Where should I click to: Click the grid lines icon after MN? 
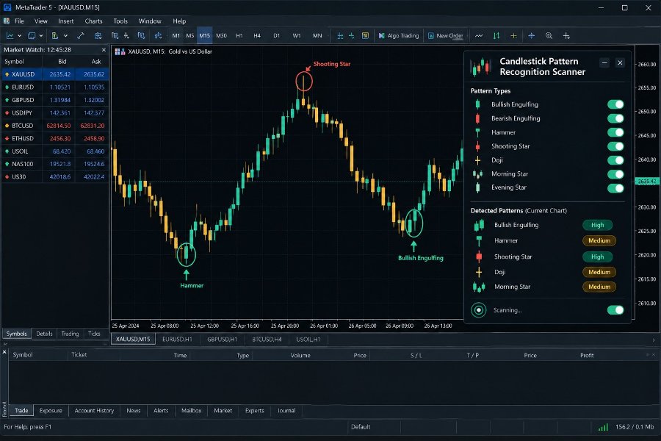pyautogui.click(x=340, y=36)
